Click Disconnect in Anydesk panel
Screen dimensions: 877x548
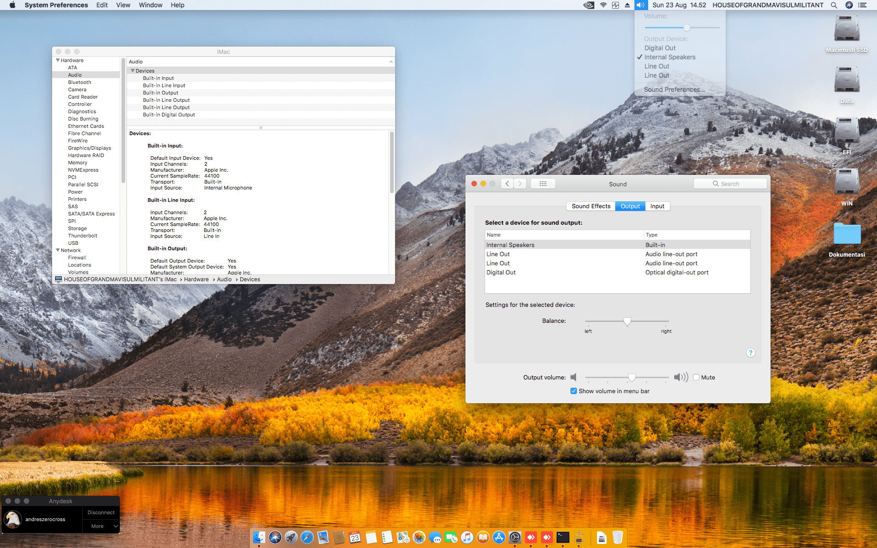tap(101, 512)
